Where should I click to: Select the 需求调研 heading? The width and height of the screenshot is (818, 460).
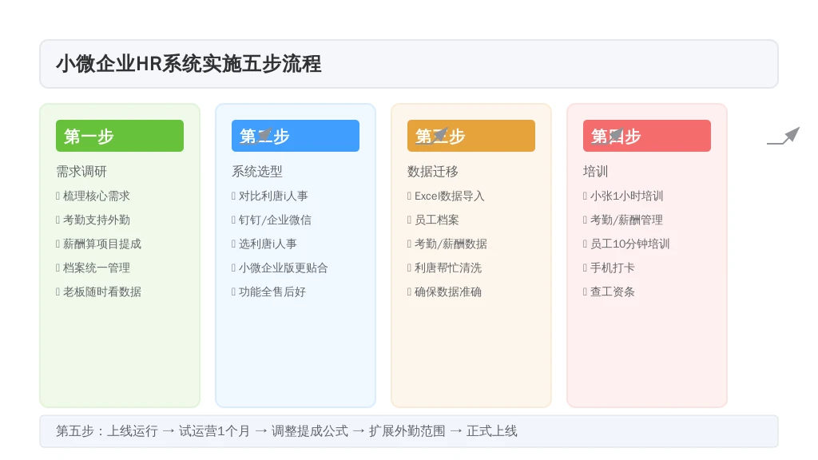[x=81, y=172]
